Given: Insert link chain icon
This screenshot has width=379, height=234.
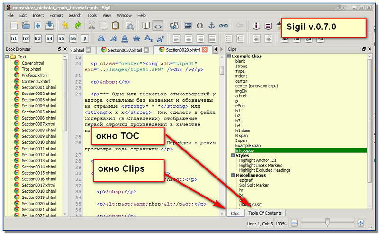Looking at the screenshot, I should coord(223,26).
